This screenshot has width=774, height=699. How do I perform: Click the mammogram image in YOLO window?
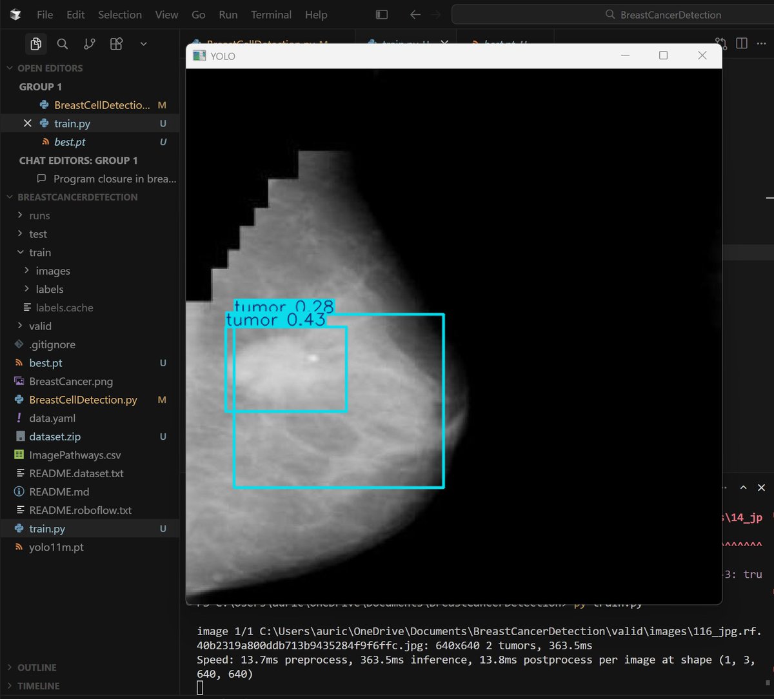click(453, 335)
